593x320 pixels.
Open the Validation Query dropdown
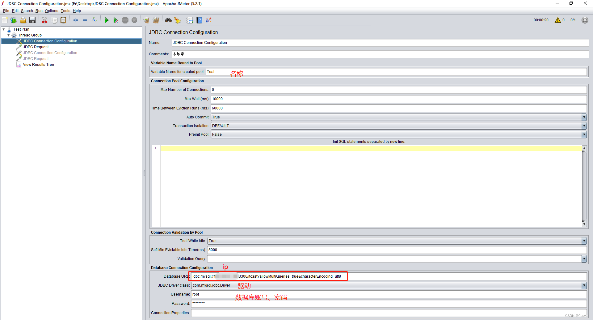pos(584,259)
